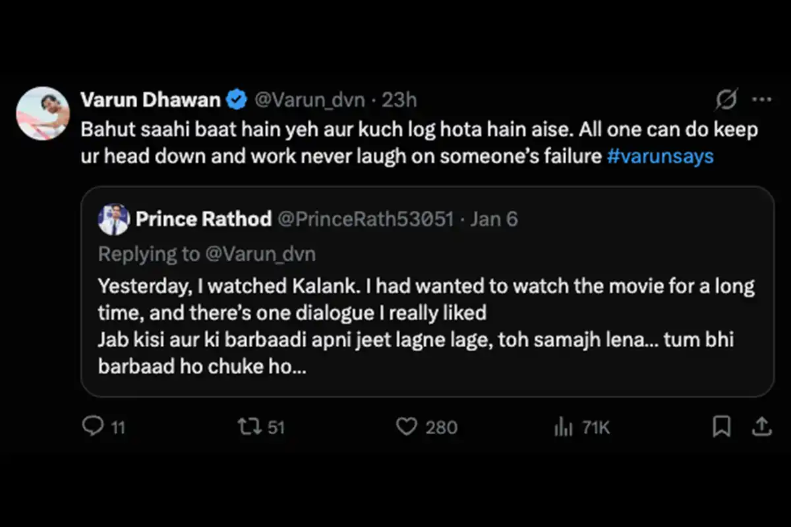Click the bar-chart views icon
The width and height of the screenshot is (791, 527).
click(564, 427)
